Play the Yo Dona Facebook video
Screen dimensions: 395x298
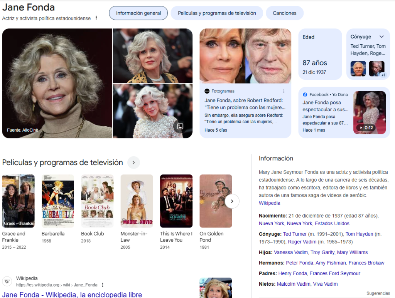click(369, 112)
